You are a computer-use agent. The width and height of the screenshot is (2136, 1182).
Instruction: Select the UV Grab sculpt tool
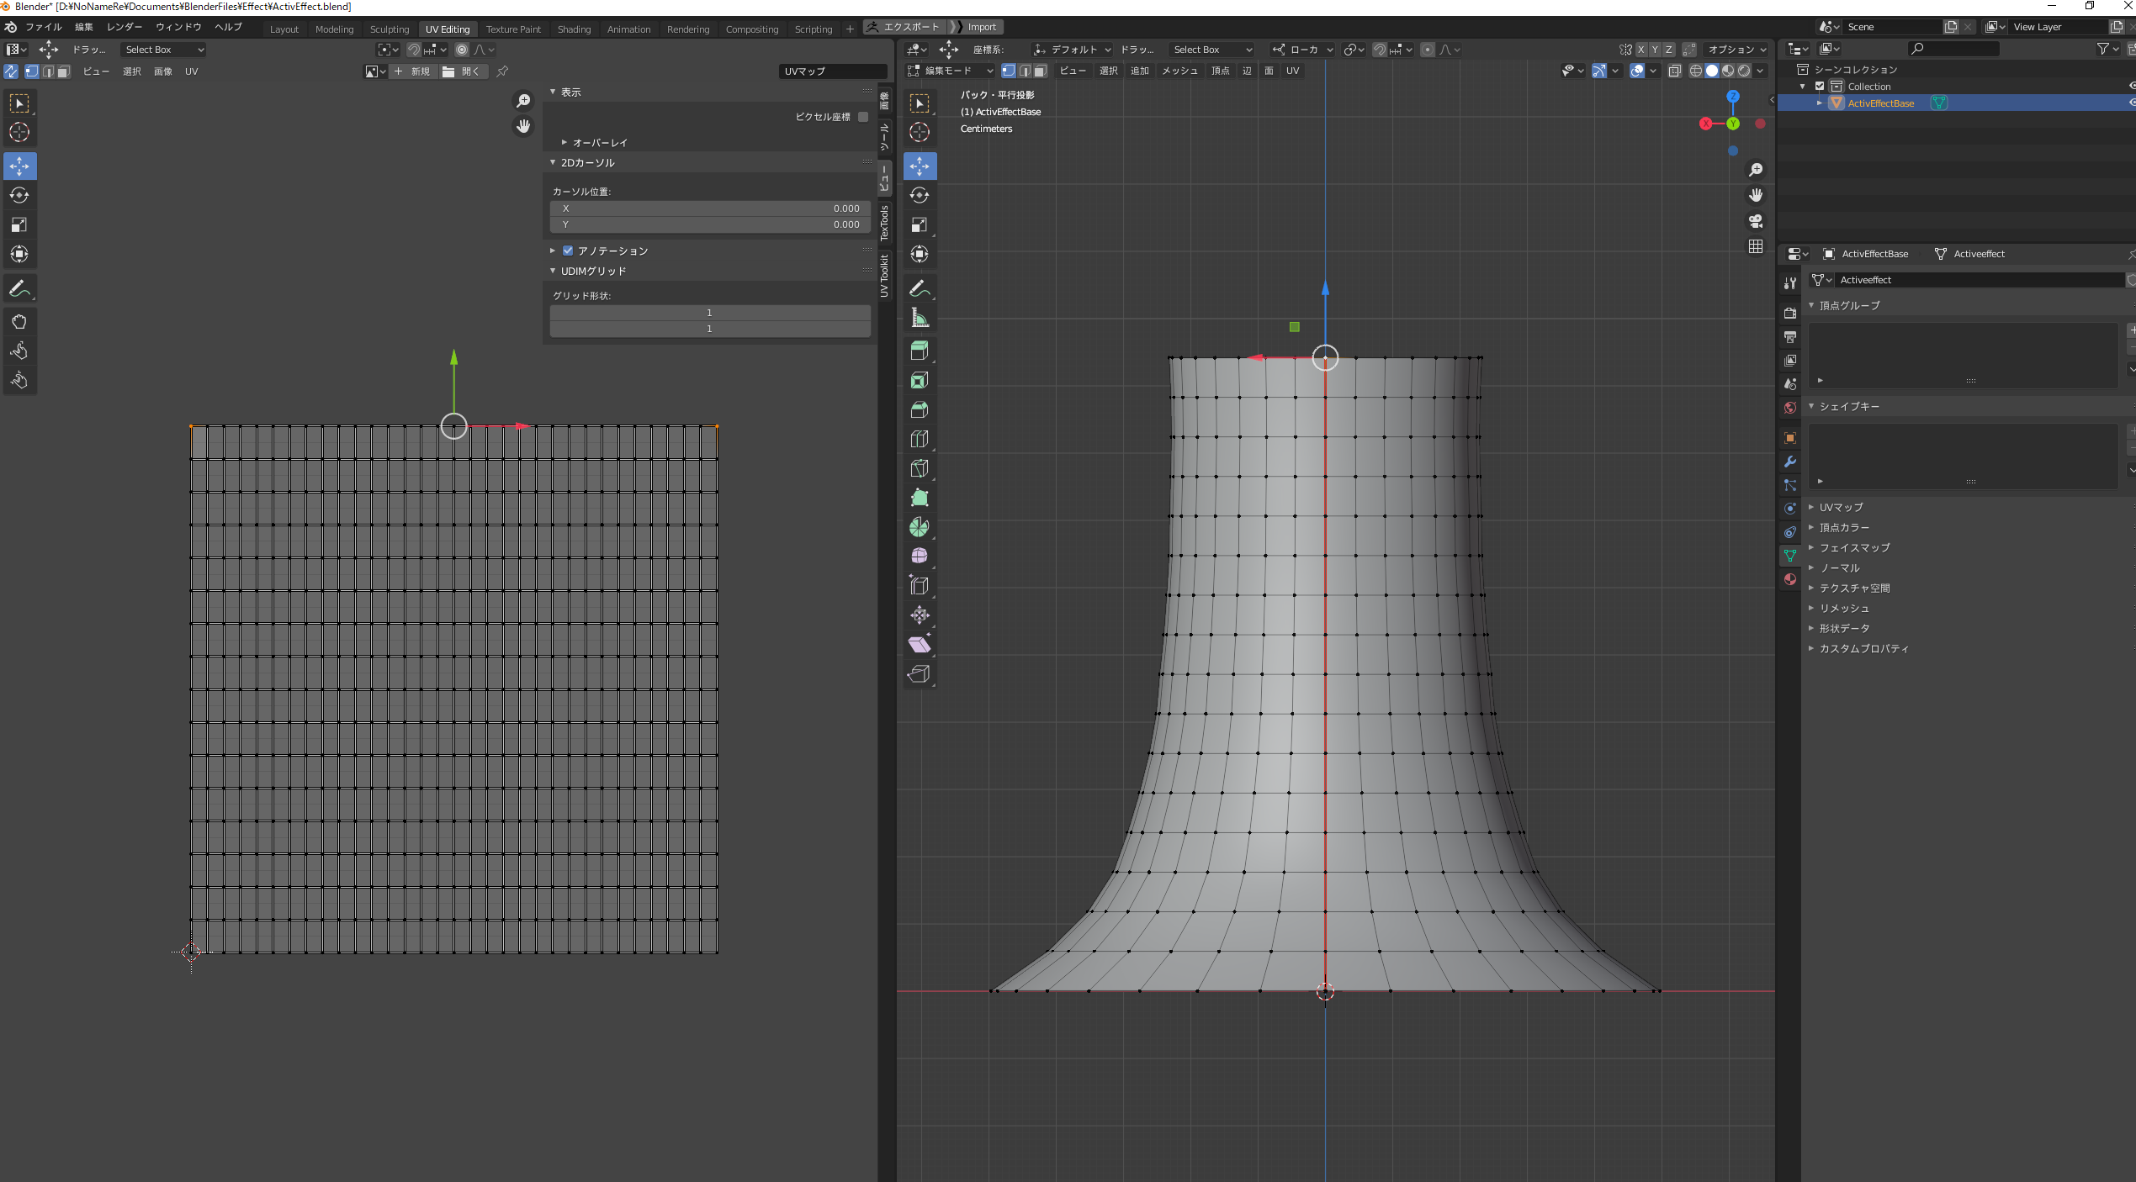pyautogui.click(x=19, y=321)
